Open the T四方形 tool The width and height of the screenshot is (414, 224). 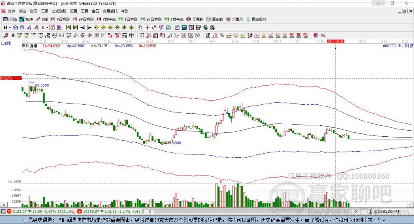[x=128, y=19]
